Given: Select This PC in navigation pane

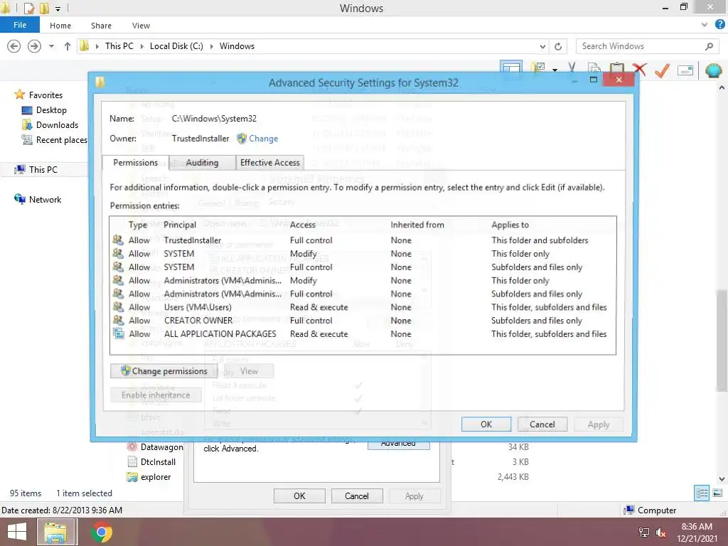Looking at the screenshot, I should point(36,169).
